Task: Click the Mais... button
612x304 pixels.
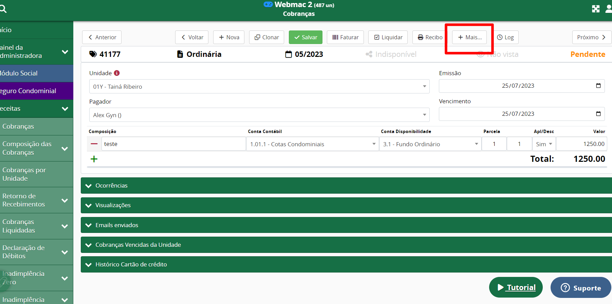Action: coord(469,37)
